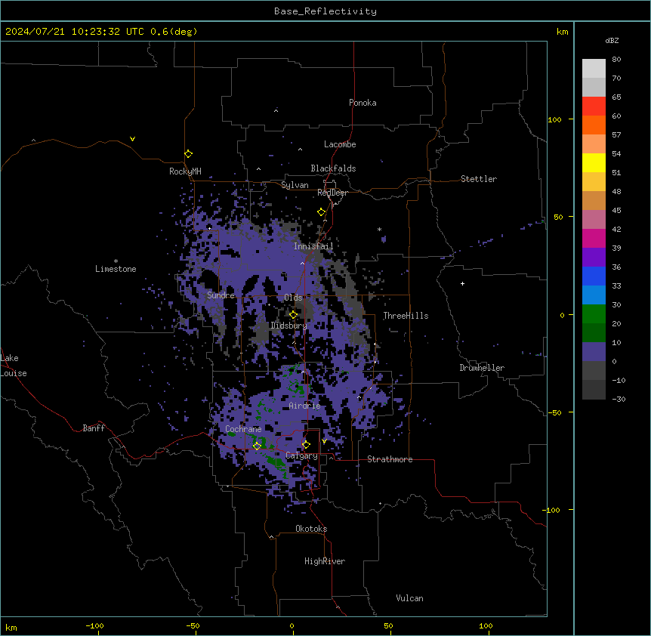Click the 80 value in the dBZ legend
Viewport: 651px width, 636px height.
(x=616, y=60)
